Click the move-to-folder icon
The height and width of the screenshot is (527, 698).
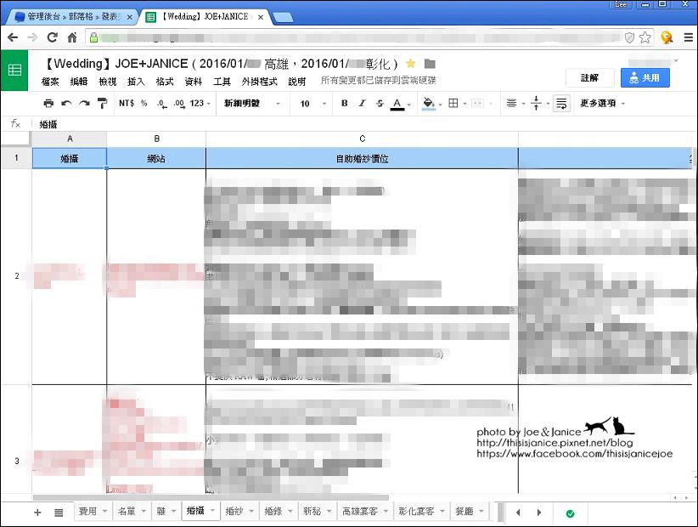[430, 64]
